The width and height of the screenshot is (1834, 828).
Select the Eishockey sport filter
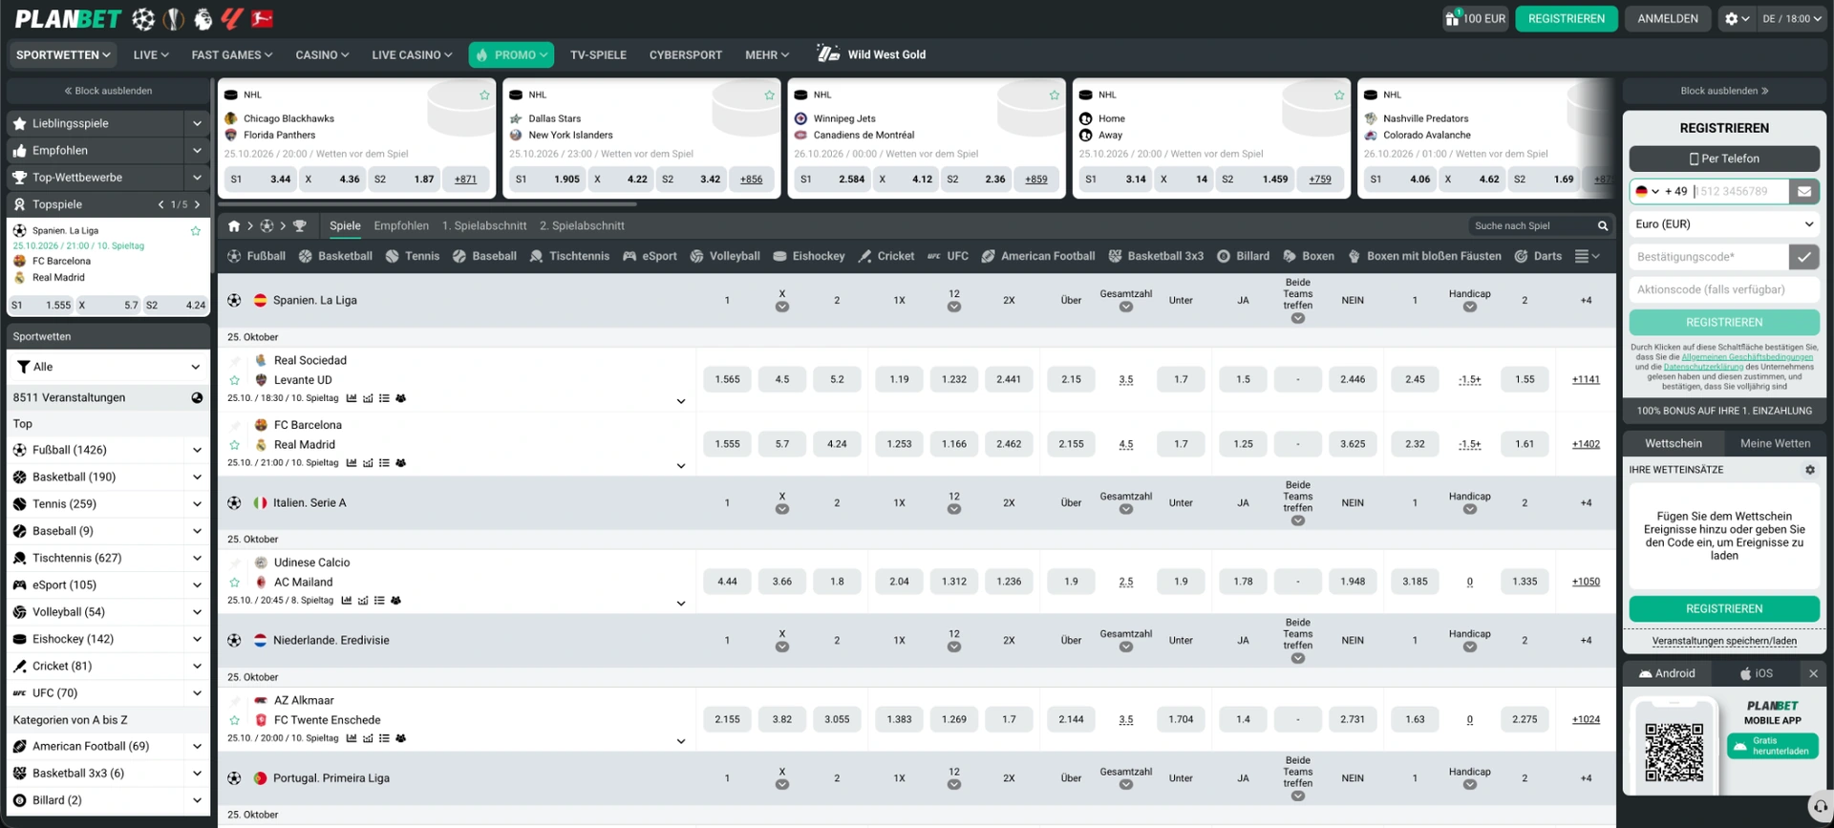click(x=809, y=256)
